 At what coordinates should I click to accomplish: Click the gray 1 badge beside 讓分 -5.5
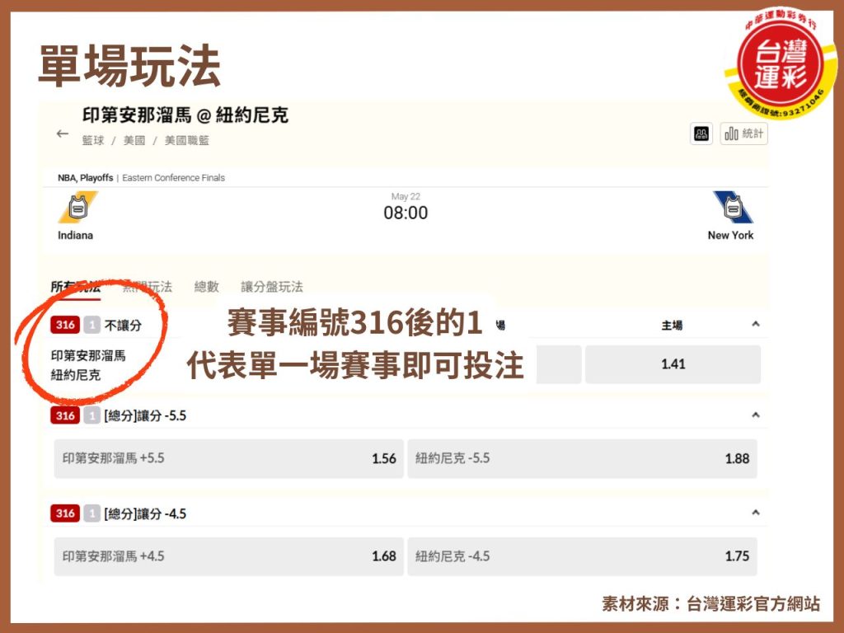point(92,415)
